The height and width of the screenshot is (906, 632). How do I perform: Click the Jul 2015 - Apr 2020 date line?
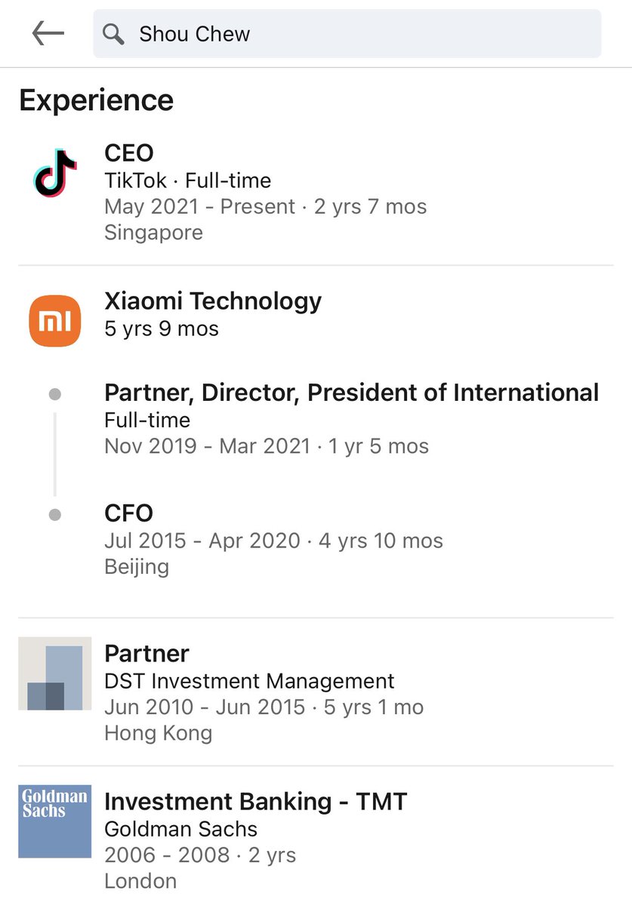[x=273, y=541]
